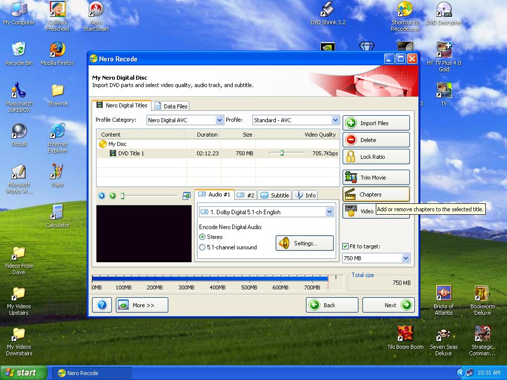507x380 pixels.
Task: Open DVD Shrink 3.2 desktop icon
Action: coord(328,14)
